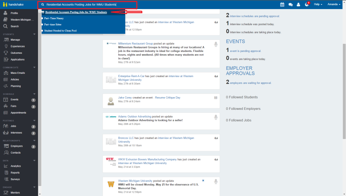
Task: Open Events in sidebar
Action: (14, 100)
